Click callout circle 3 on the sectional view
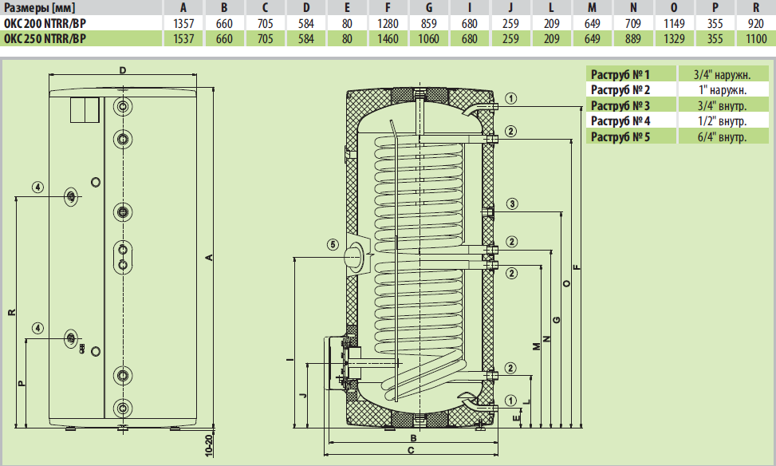 pyautogui.click(x=511, y=203)
